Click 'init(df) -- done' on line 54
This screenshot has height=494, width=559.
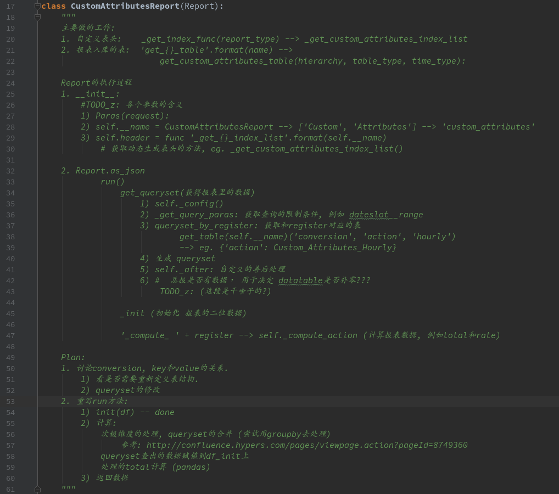[135, 412]
